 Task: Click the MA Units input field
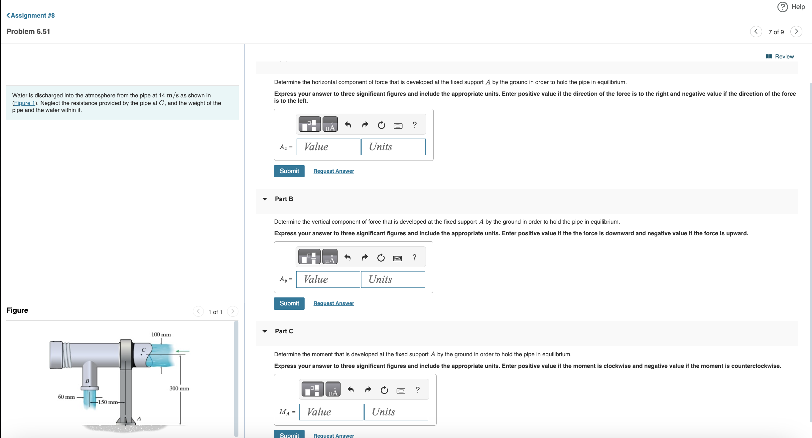[396, 412]
